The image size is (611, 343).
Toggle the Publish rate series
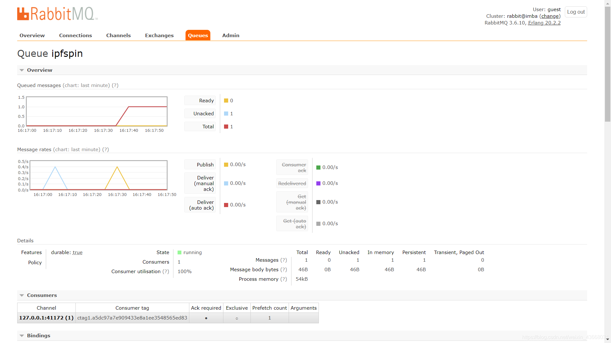[200, 165]
